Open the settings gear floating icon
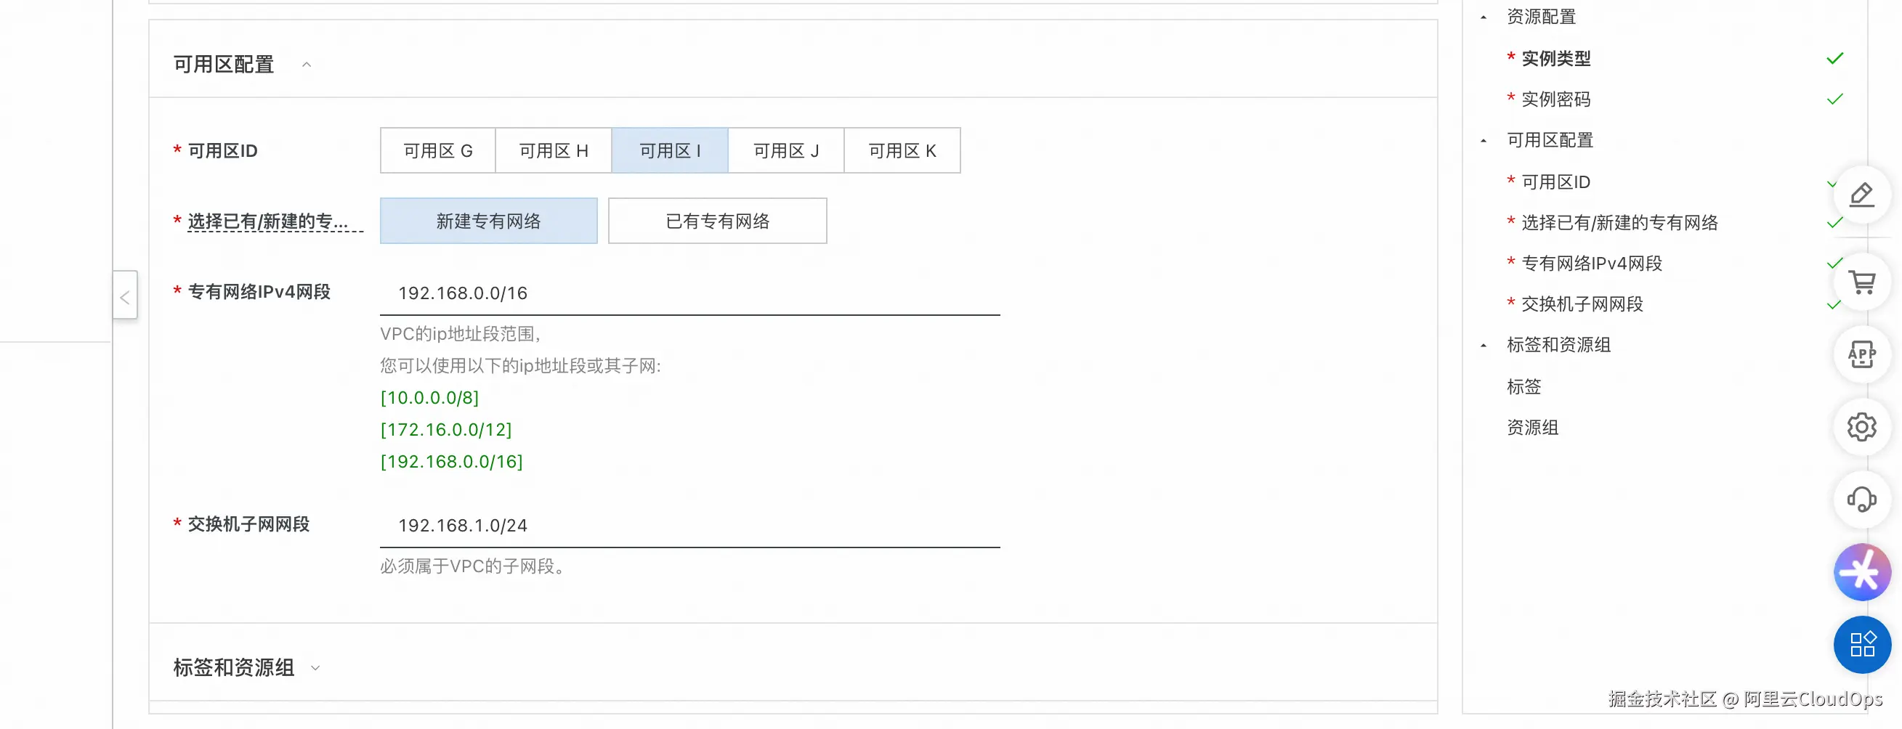This screenshot has height=729, width=1902. (1861, 426)
